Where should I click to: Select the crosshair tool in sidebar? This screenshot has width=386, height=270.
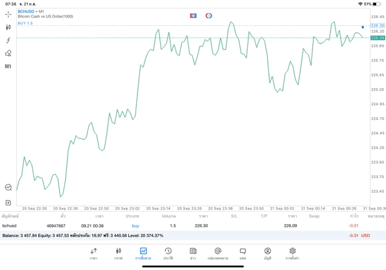pos(8,14)
